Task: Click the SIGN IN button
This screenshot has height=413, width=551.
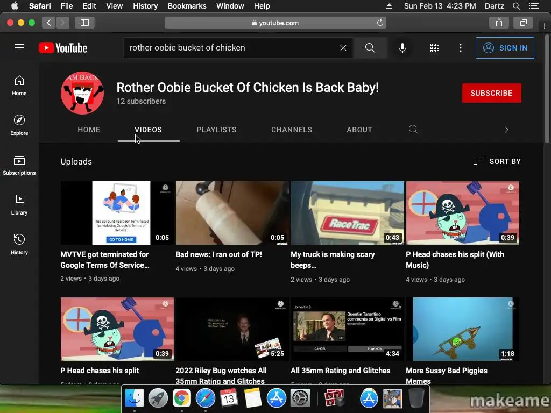Action: pyautogui.click(x=505, y=48)
